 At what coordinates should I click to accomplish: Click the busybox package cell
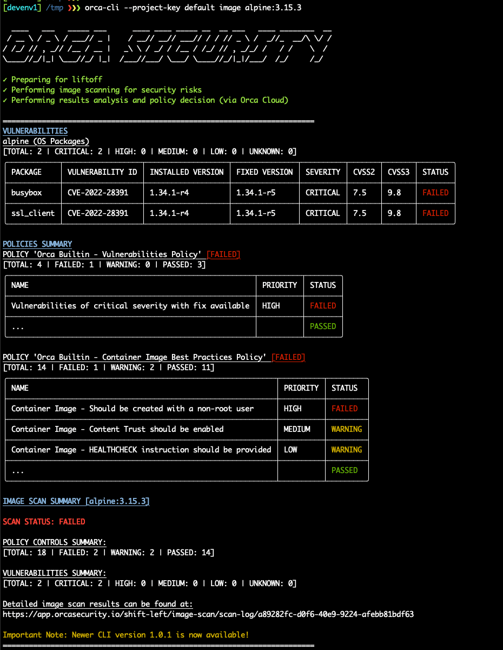pos(27,193)
